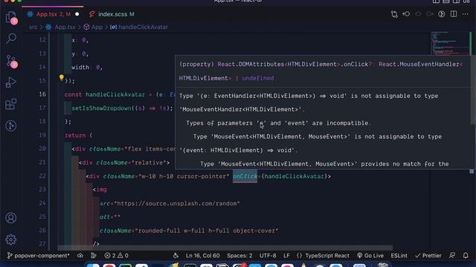Open the Git Graph sidebar icon
This screenshot has width=476, height=267.
pos(11,125)
